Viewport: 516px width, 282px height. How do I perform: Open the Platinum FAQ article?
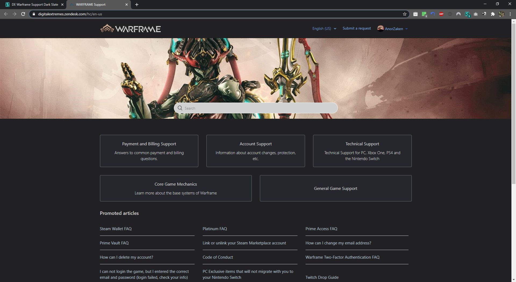point(214,229)
